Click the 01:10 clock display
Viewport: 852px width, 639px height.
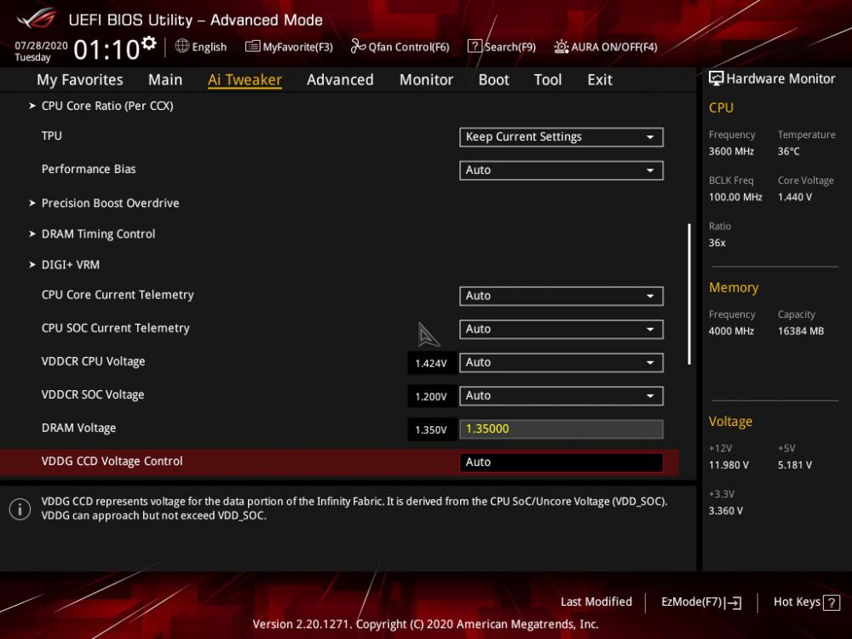[106, 50]
